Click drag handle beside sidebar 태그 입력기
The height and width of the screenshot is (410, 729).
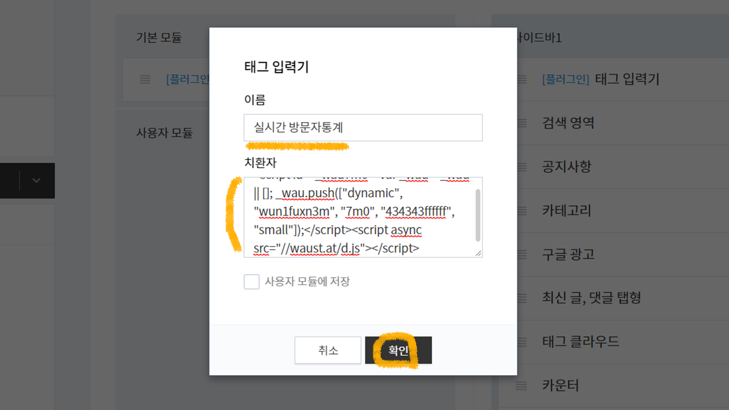point(522,79)
